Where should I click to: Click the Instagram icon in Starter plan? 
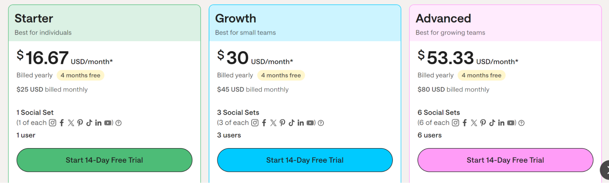pyautogui.click(x=53, y=123)
